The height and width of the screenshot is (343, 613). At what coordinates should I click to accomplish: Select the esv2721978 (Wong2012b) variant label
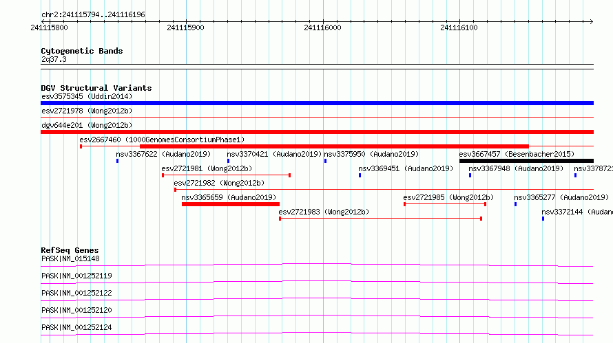[87, 111]
